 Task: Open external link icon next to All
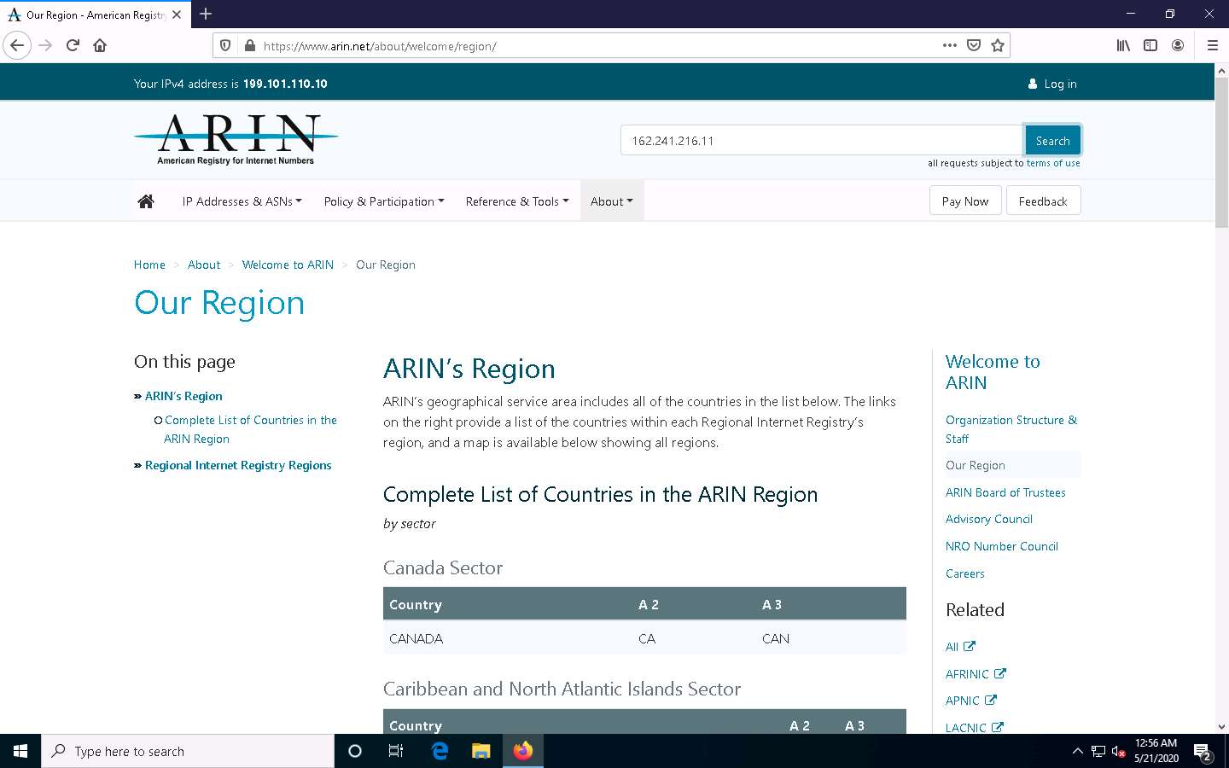(x=970, y=646)
